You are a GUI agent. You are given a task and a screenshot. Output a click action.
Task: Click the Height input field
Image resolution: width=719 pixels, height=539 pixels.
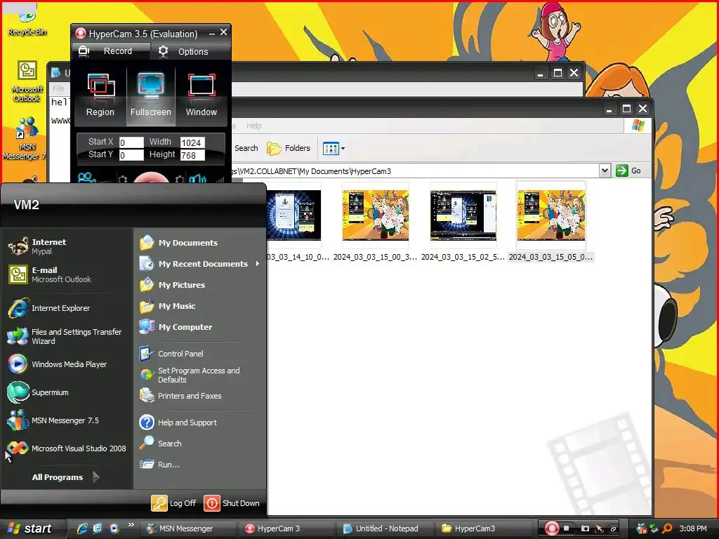(192, 155)
